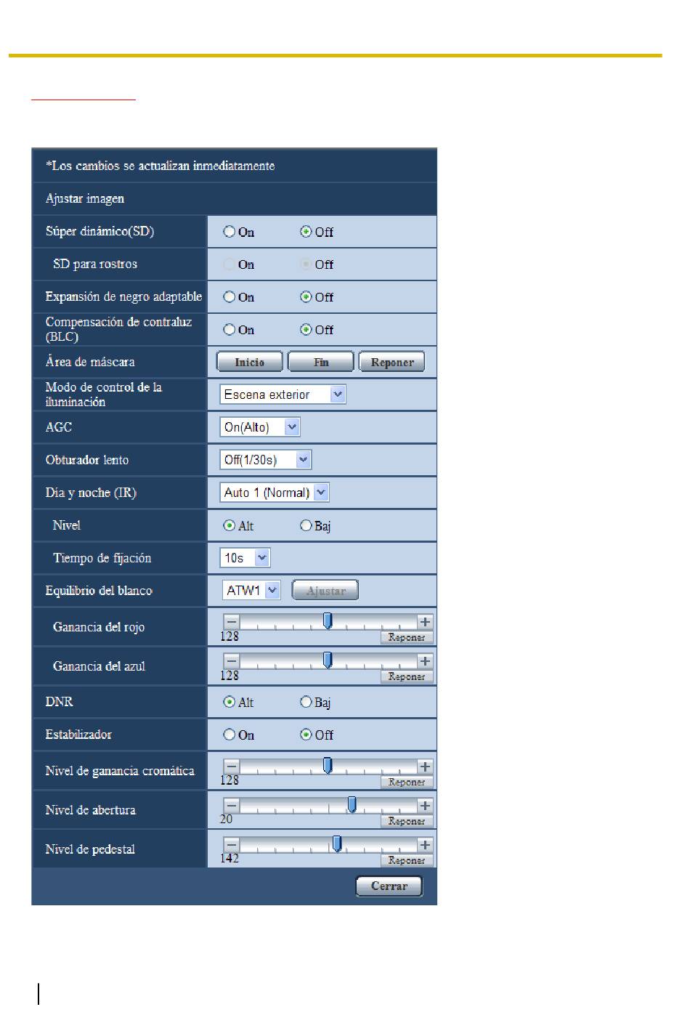
Task: Click Ganancia del rojo slider handle
Action: [328, 620]
